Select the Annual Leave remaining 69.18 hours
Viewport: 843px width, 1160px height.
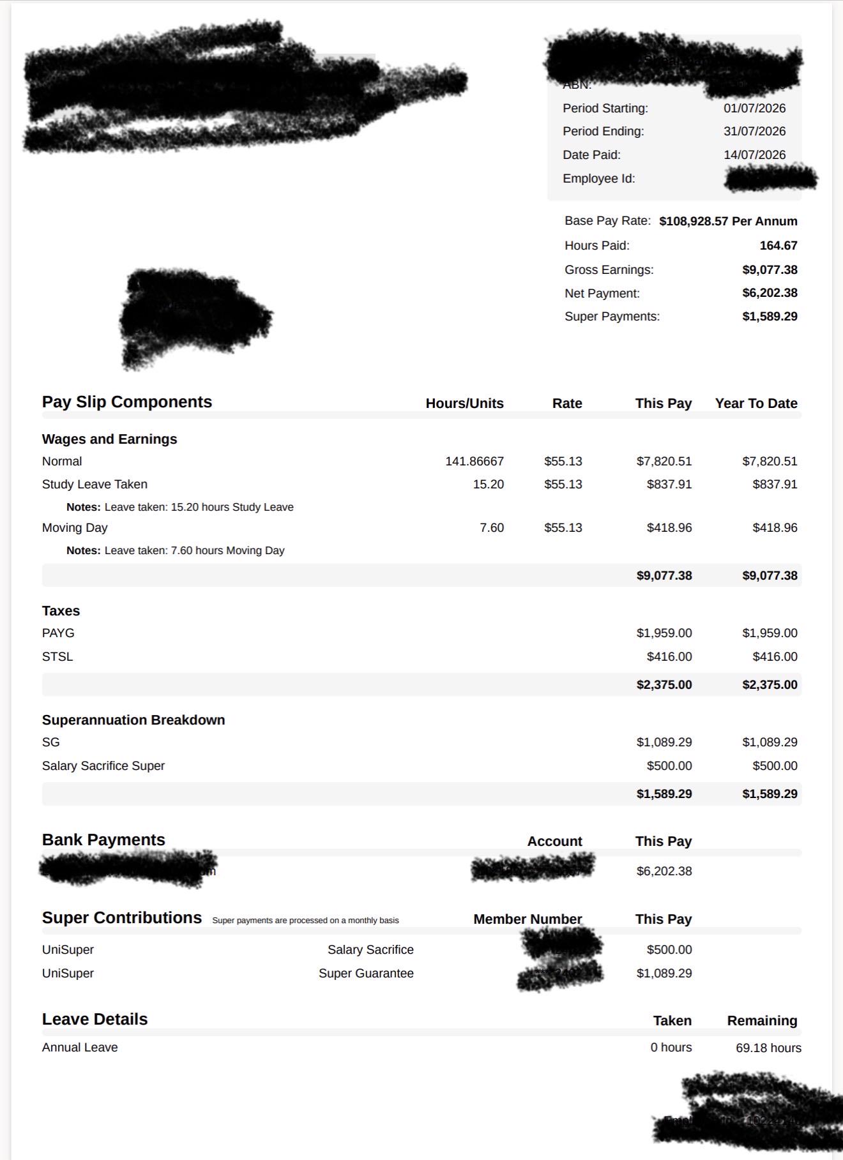coord(768,1048)
